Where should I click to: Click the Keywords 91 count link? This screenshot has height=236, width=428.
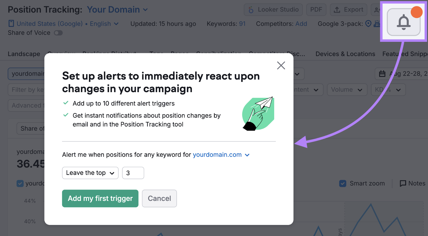[242, 24]
